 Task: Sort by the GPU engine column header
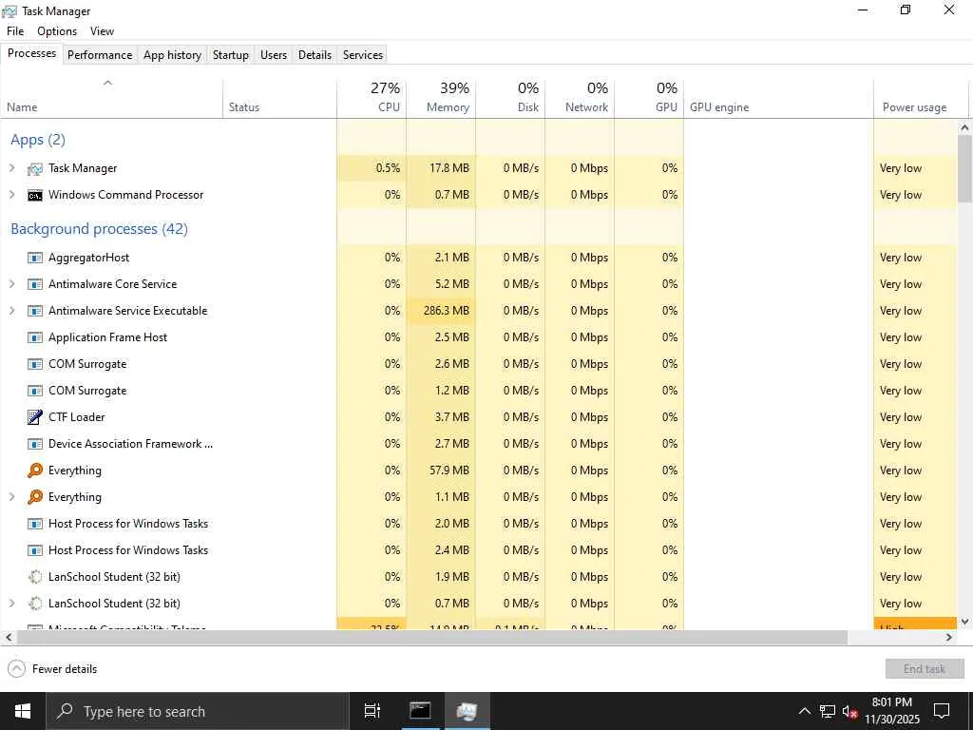pos(779,99)
